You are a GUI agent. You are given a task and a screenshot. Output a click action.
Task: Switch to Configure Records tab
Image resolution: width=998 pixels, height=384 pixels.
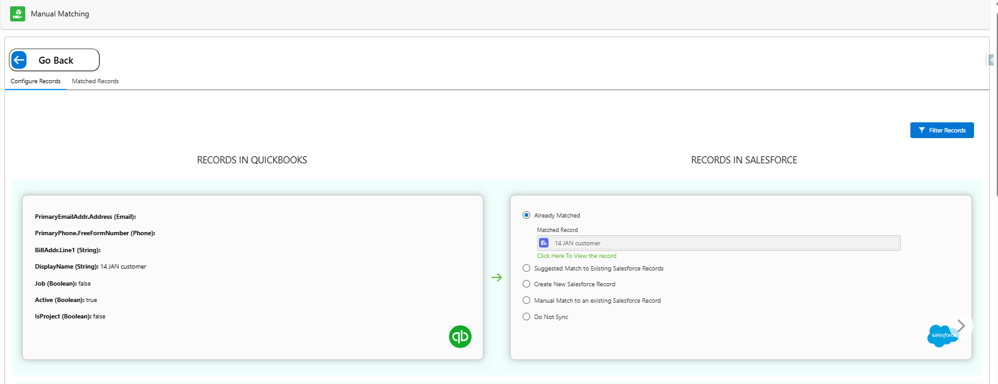pyautogui.click(x=35, y=81)
